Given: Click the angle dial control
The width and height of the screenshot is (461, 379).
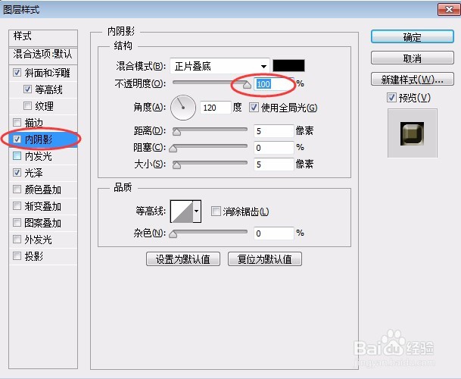Looking at the screenshot, I should [183, 108].
